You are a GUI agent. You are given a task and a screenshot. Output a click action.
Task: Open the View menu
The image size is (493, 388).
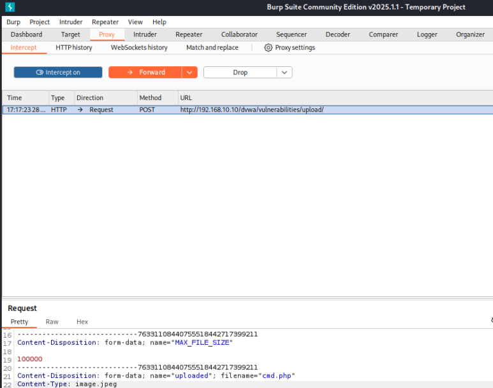[135, 22]
